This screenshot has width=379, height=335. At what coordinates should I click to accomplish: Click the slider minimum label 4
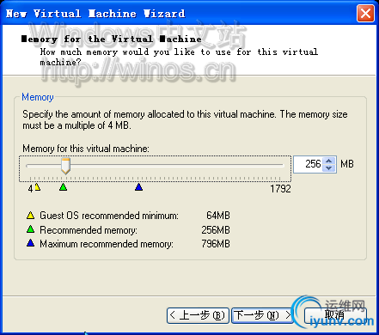pos(31,189)
